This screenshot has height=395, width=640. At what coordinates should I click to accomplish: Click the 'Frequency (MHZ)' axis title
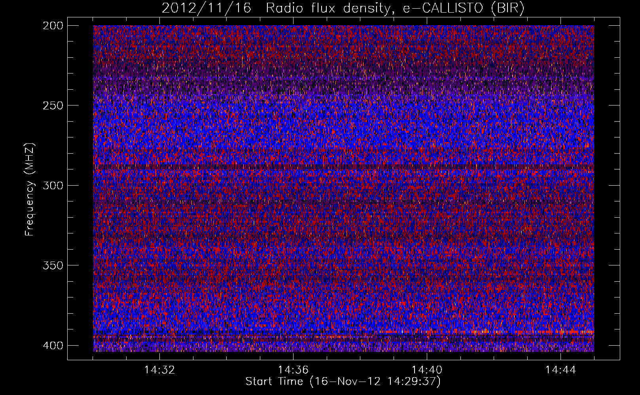click(30, 189)
